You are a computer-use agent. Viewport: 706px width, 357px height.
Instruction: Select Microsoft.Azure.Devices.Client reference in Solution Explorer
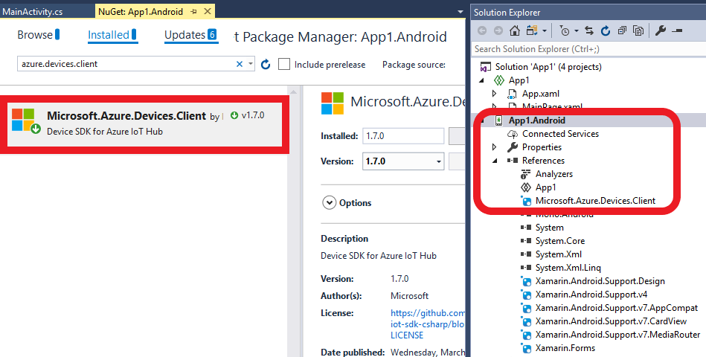click(x=595, y=201)
